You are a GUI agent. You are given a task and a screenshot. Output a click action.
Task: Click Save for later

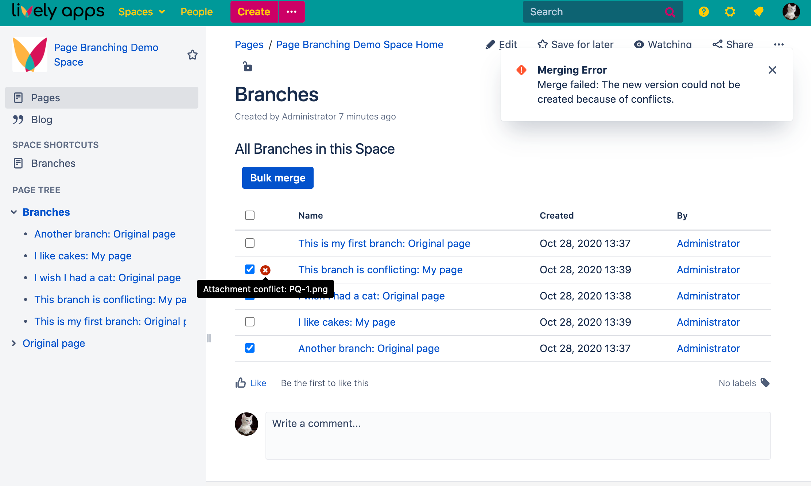[x=575, y=44]
